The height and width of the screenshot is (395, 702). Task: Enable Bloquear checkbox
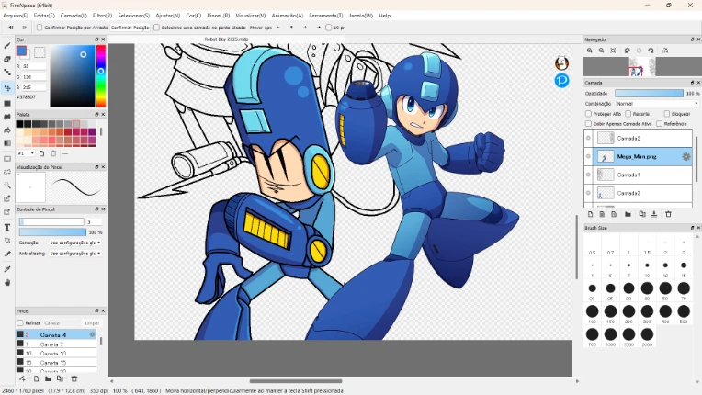click(x=667, y=114)
